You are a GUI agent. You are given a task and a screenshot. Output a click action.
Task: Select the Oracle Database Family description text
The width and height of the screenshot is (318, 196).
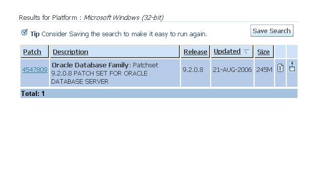pyautogui.click(x=105, y=73)
